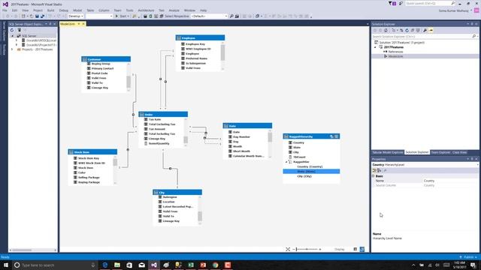The height and width of the screenshot is (270, 481).
Task: Click the Collapse All icon in Solution Explorer toolbar
Action: [413, 30]
